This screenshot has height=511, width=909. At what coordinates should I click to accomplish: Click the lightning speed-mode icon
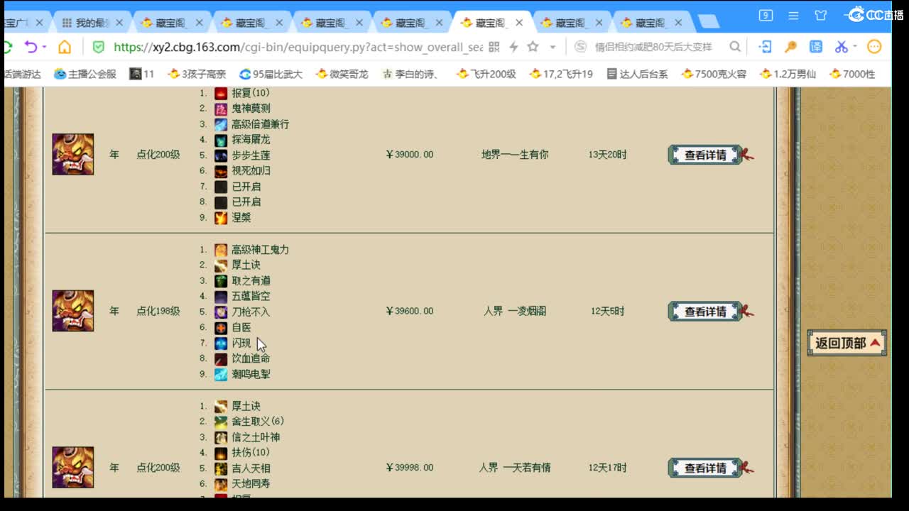point(513,47)
